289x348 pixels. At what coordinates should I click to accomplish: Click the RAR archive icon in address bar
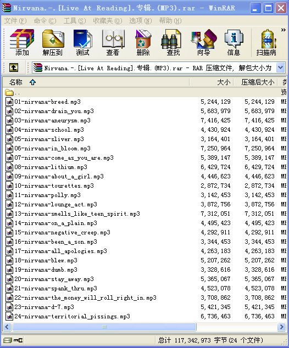pyautogui.click(x=37, y=68)
